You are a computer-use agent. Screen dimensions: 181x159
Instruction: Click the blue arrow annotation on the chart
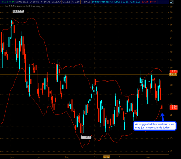coord(162,116)
